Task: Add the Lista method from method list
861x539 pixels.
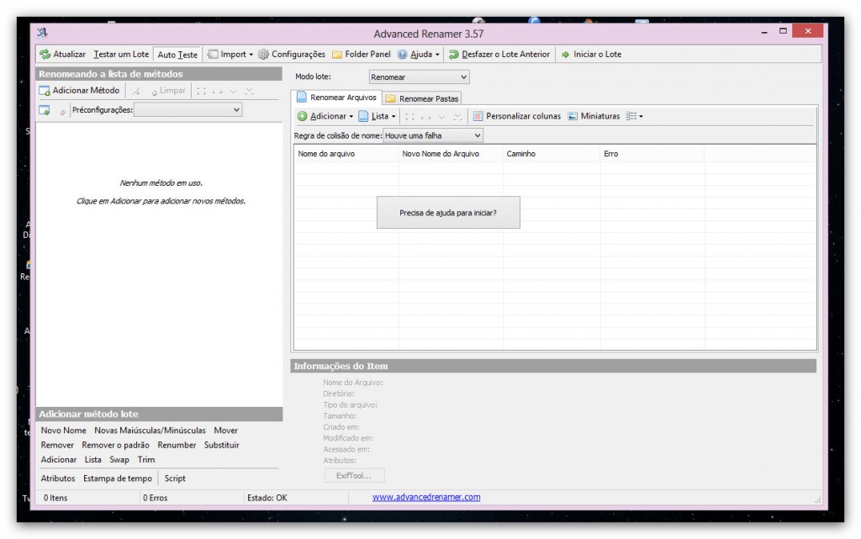Action: pyautogui.click(x=92, y=459)
